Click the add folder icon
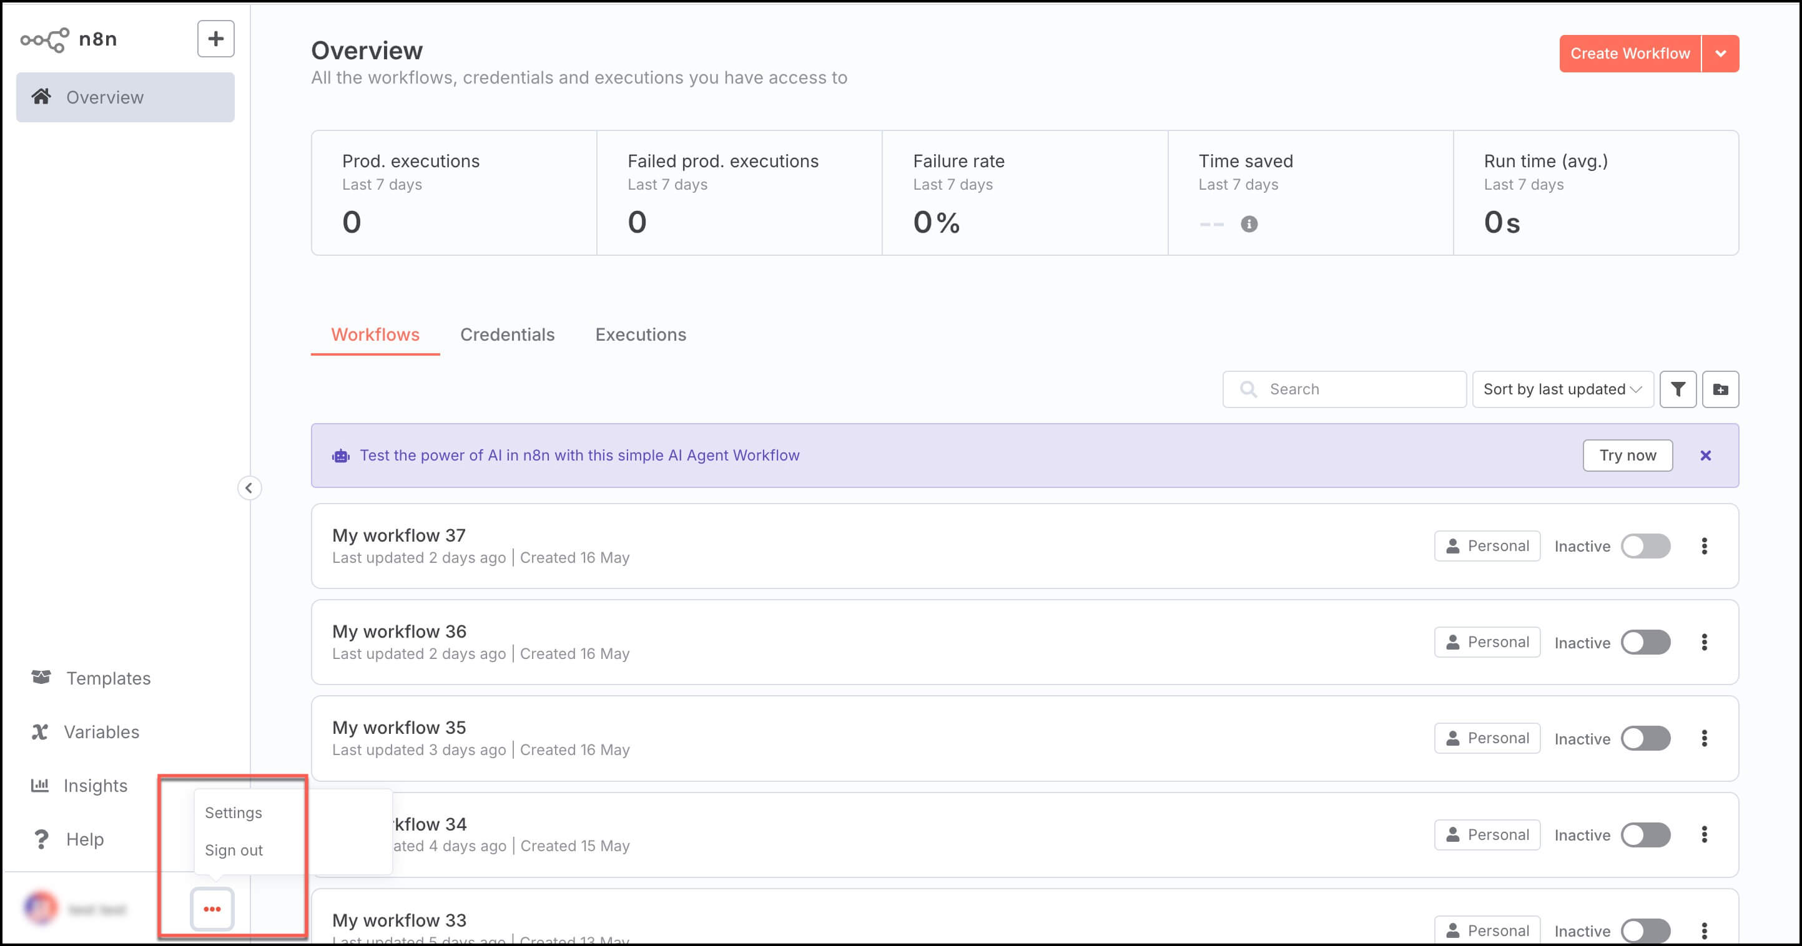 click(1720, 389)
